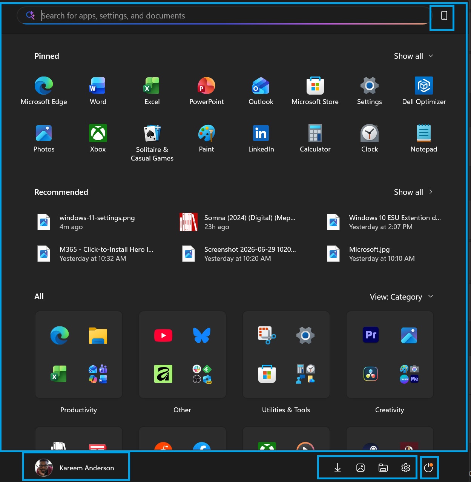Open YouTube in the Other category

pos(163,335)
